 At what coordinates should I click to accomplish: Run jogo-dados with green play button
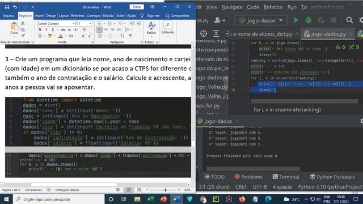tap(296, 20)
